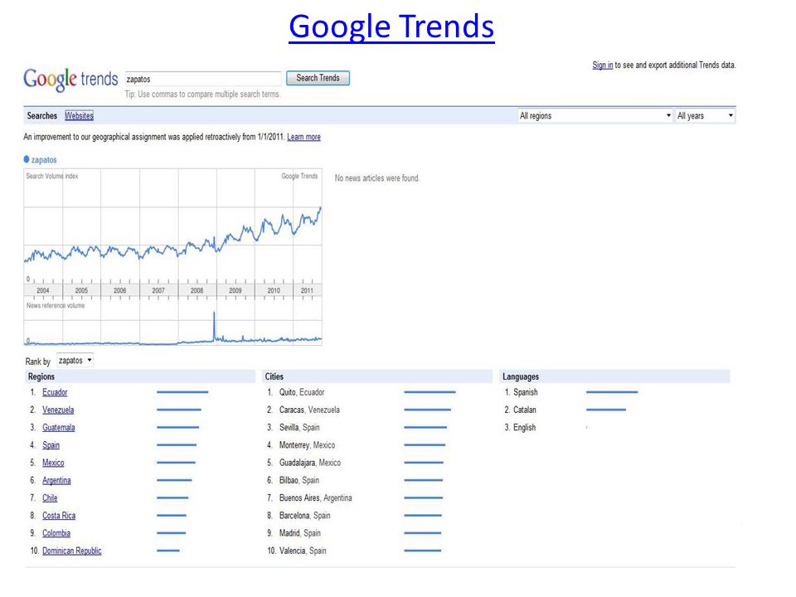Open the Rank by zapatos dropdown
The height and width of the screenshot is (597, 796).
click(x=75, y=361)
